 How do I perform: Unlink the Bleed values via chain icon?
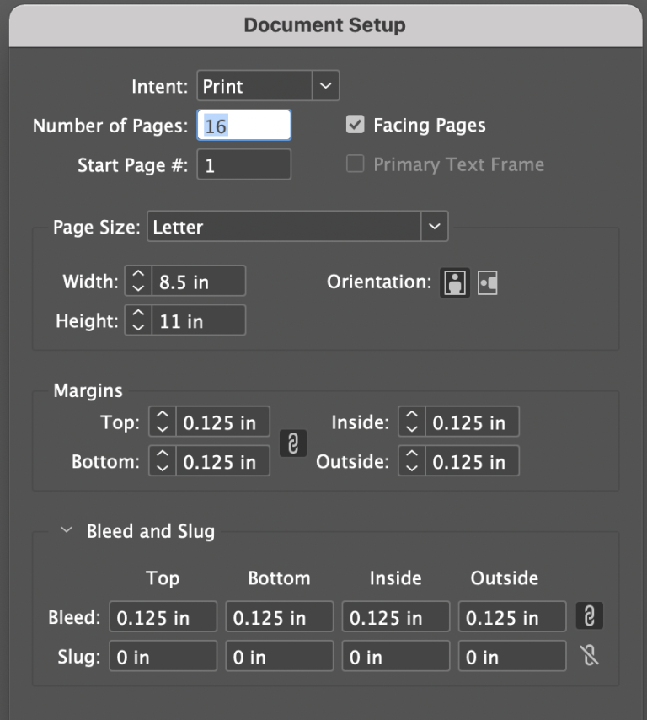click(x=589, y=616)
